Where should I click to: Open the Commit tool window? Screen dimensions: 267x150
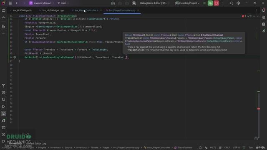3,17
